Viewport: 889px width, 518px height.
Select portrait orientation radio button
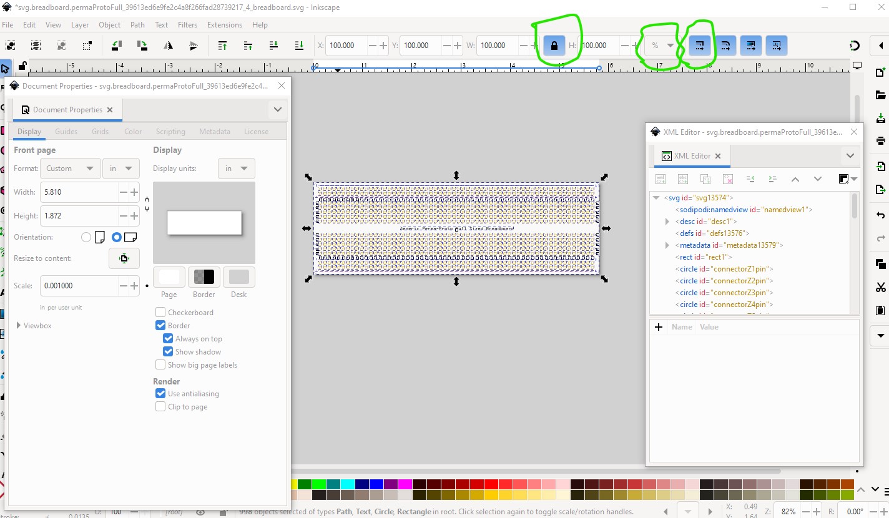click(86, 237)
